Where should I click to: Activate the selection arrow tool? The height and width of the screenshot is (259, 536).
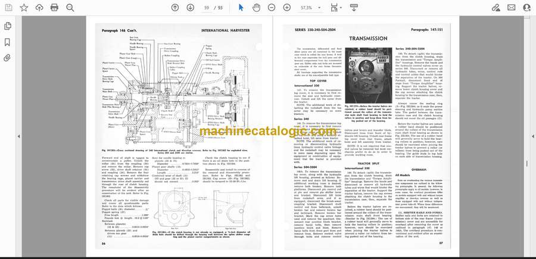click(241, 8)
